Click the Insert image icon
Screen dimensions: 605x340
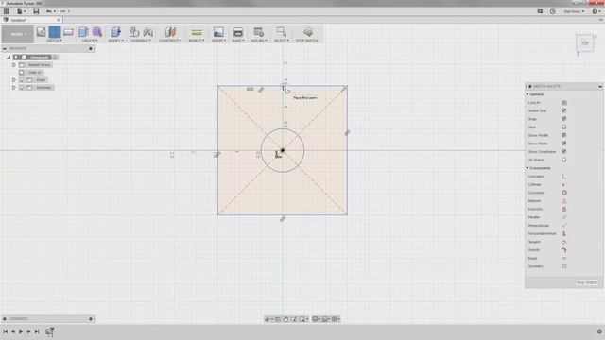click(218, 32)
